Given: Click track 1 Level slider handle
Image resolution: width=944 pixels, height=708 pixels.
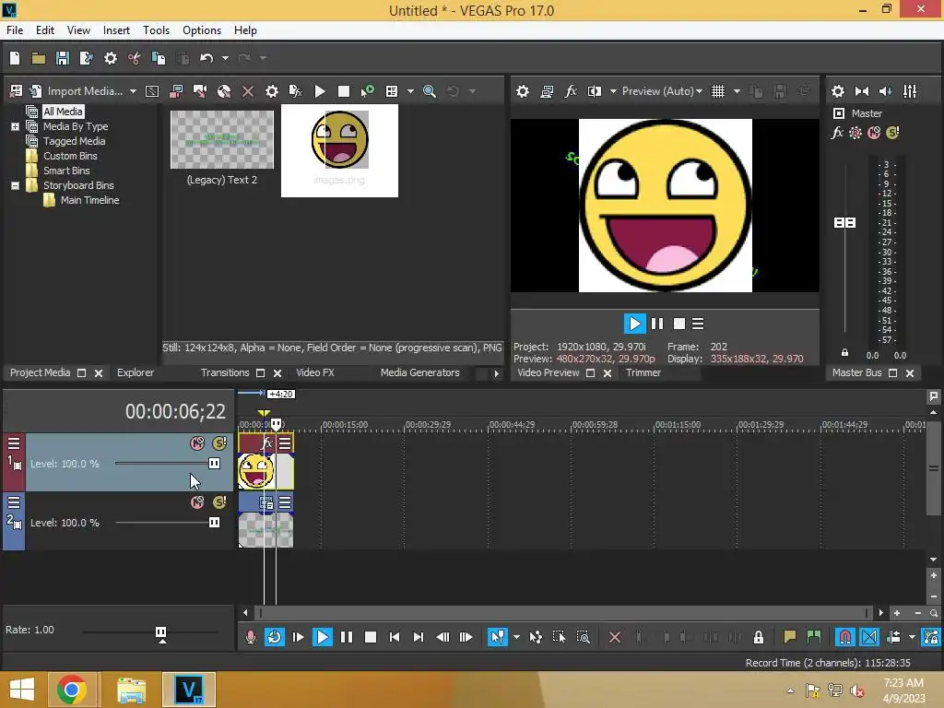Looking at the screenshot, I should pyautogui.click(x=214, y=463).
